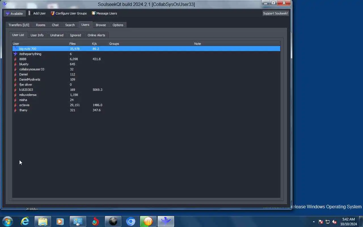Open the taskbar clock showing 5:42 AM
The height and width of the screenshot is (227, 363).
pyautogui.click(x=349, y=222)
